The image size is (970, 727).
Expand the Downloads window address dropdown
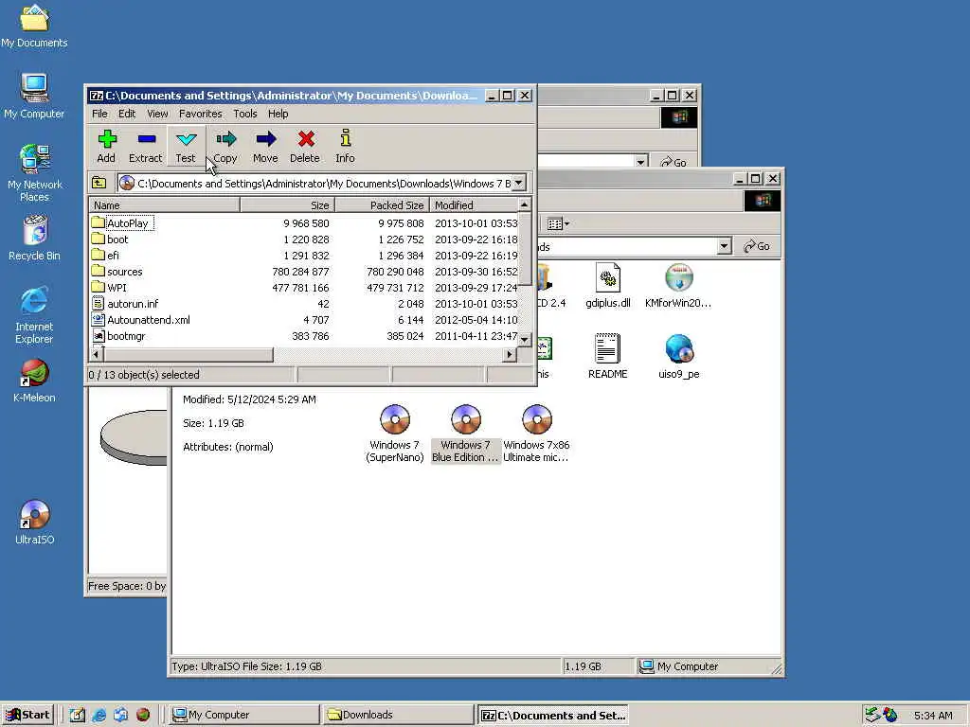[x=724, y=246]
